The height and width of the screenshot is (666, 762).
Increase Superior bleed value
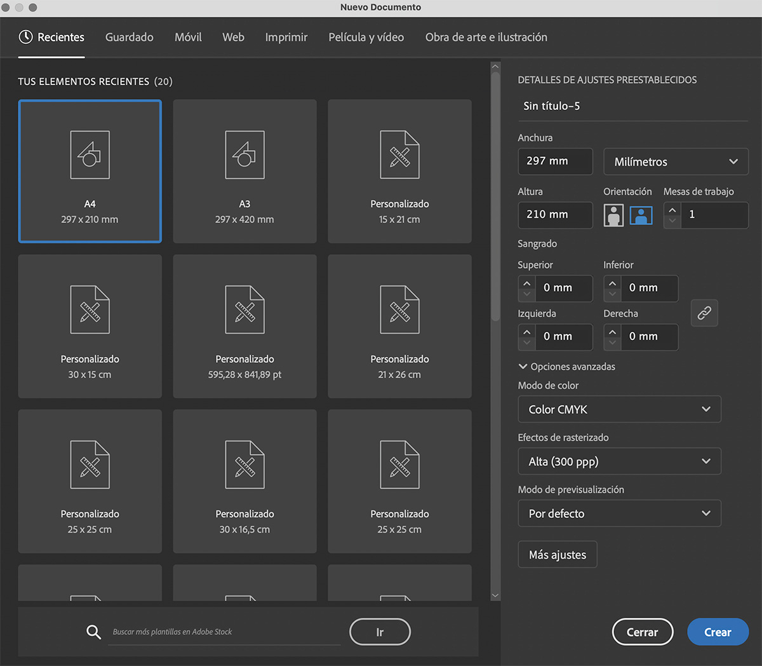click(x=526, y=283)
